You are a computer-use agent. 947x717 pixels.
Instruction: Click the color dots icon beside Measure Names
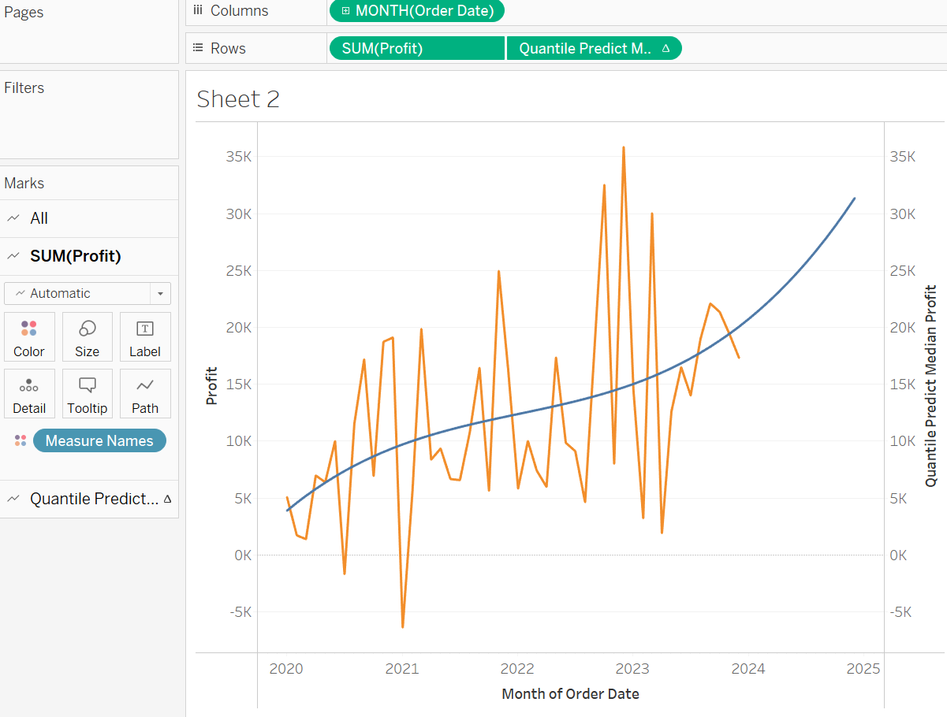pos(21,440)
